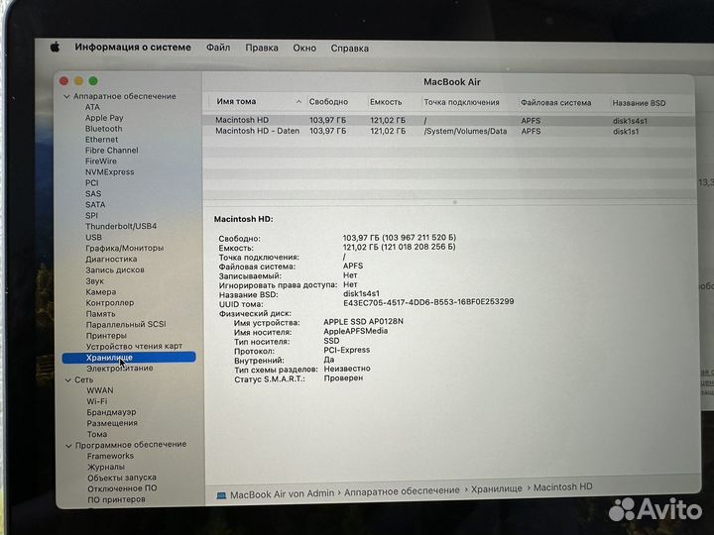Select Запись дисков in the sidebar
This screenshot has width=714, height=535.
tap(115, 269)
